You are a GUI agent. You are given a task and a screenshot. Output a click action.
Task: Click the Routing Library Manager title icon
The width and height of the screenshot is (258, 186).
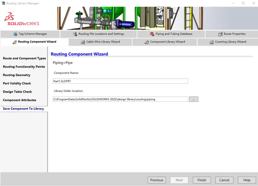[x=3, y=3]
